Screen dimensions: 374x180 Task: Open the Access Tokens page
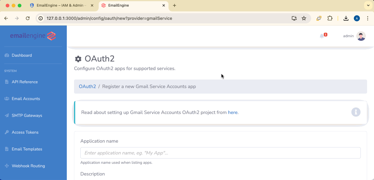[25, 132]
